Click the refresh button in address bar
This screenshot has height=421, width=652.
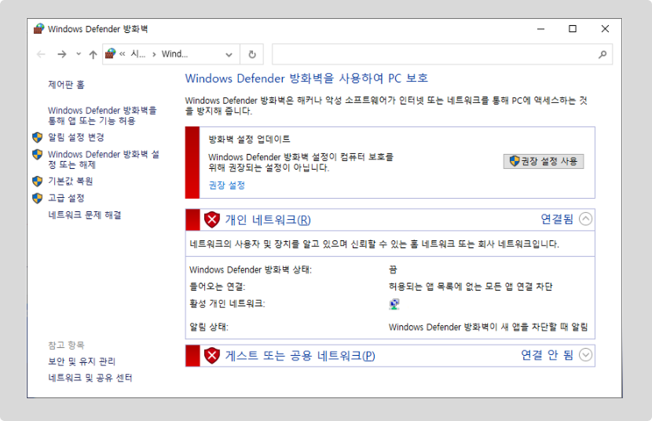[x=252, y=54]
